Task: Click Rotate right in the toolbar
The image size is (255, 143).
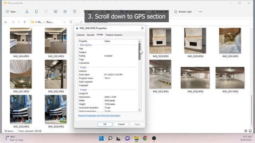Action: 183,12
